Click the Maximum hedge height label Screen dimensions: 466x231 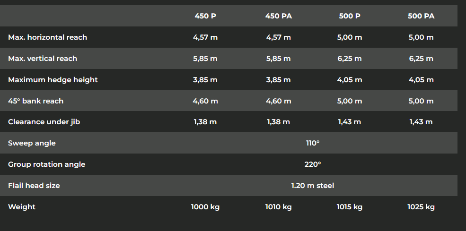pyautogui.click(x=53, y=80)
